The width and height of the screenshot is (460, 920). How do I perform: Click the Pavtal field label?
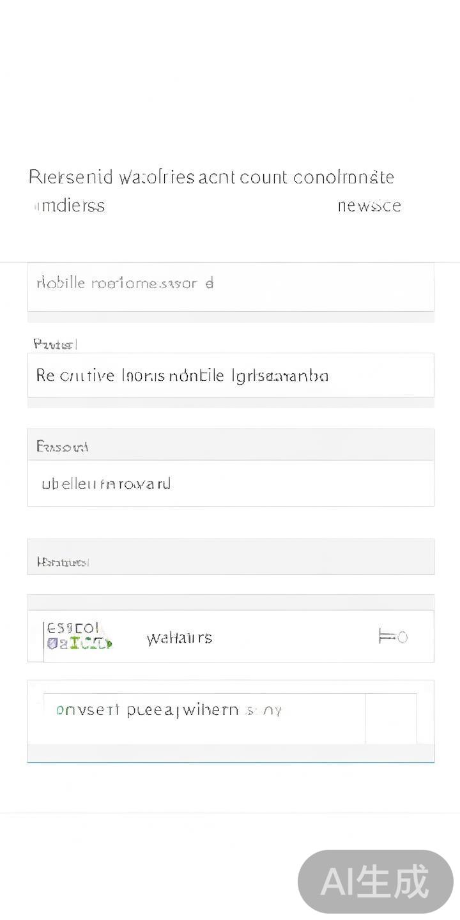(x=55, y=344)
